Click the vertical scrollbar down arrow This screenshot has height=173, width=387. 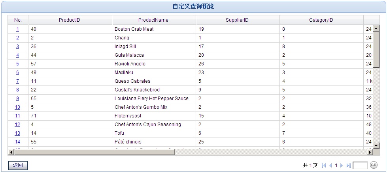(376, 146)
